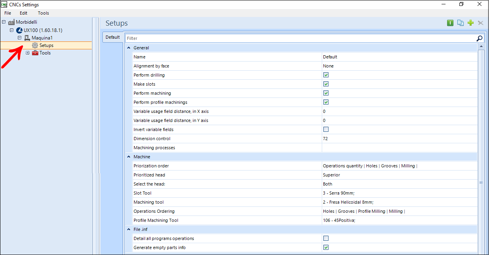Click into the Filter search field
489x255 pixels.
tap(300, 38)
